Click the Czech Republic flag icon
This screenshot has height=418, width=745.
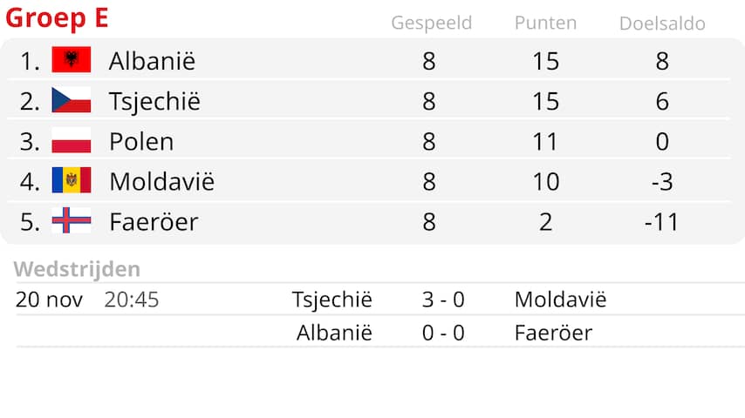tap(72, 99)
